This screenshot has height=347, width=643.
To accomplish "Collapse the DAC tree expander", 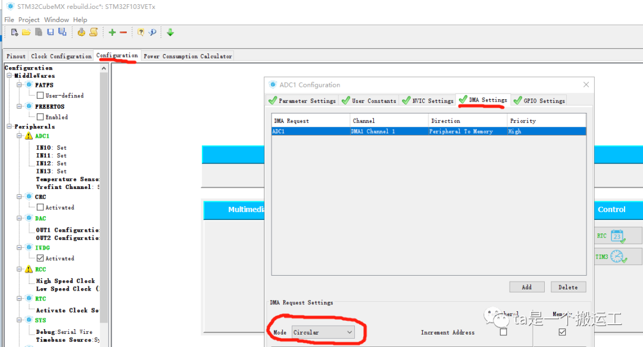I will (x=19, y=218).
